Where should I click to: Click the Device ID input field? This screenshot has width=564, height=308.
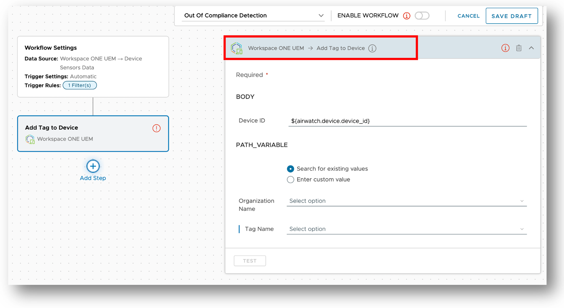408,121
